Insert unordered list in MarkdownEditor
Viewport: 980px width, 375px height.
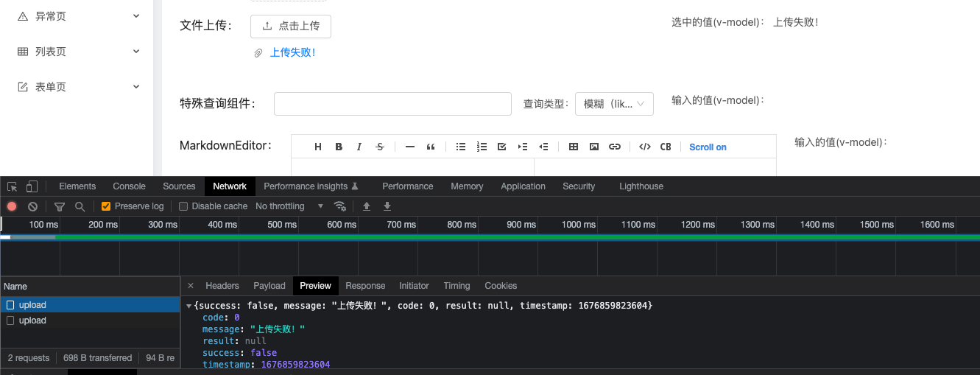(x=461, y=147)
